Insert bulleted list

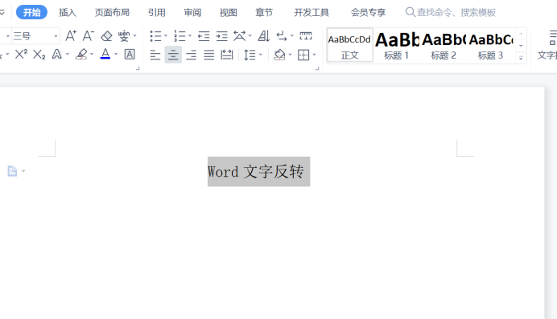point(155,36)
